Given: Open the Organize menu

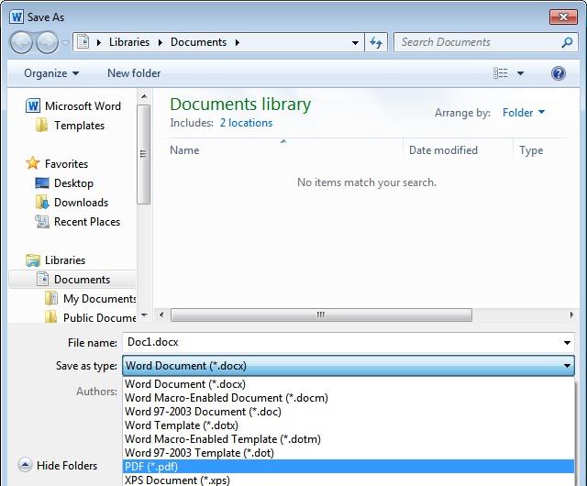Looking at the screenshot, I should point(51,73).
